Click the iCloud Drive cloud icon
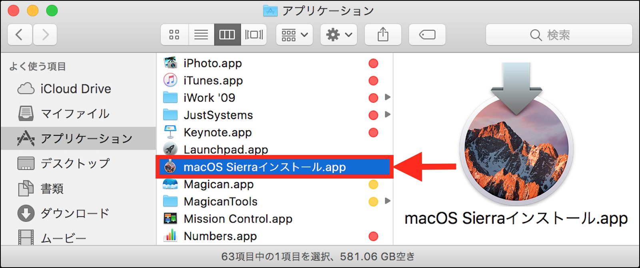 click(26, 88)
